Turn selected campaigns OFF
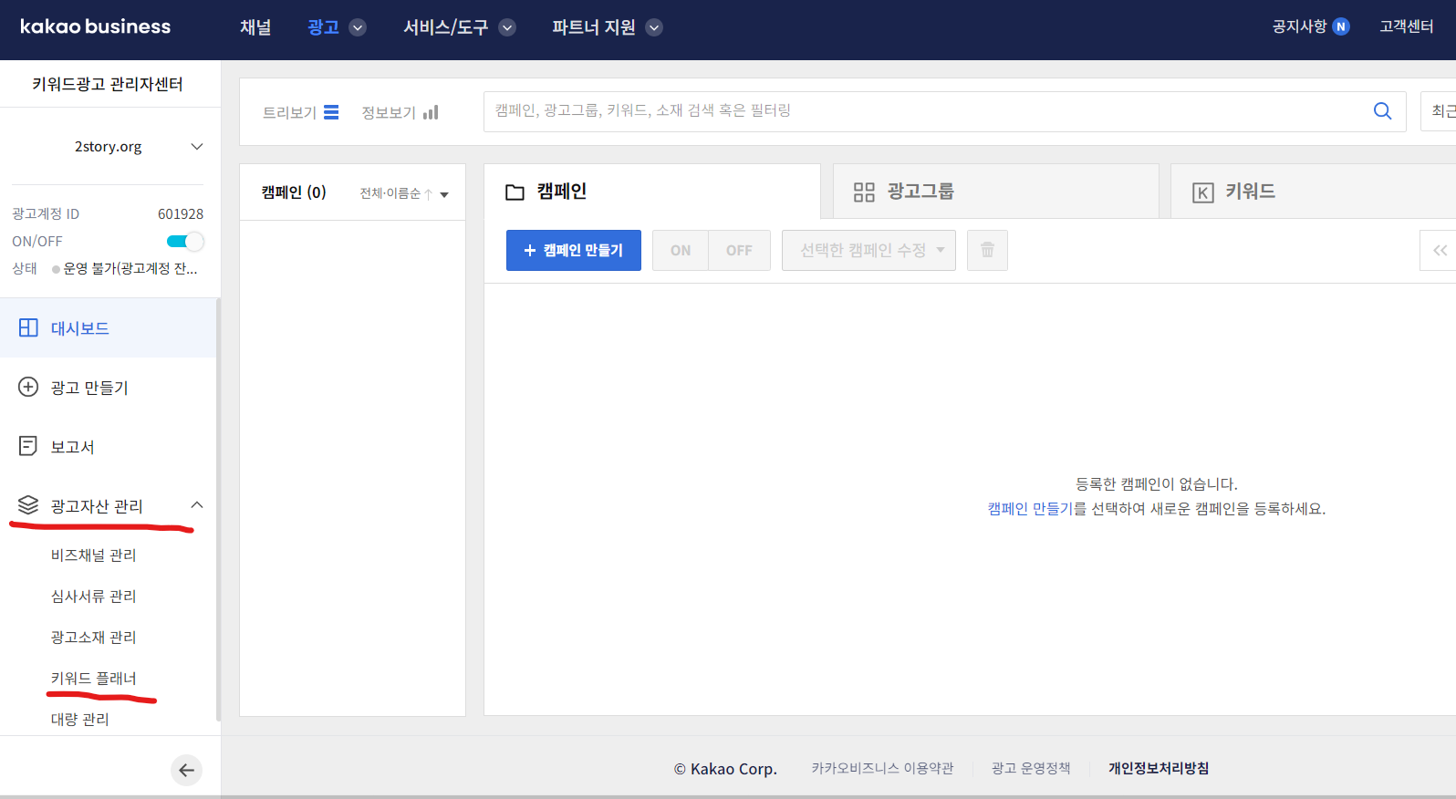 tap(739, 250)
